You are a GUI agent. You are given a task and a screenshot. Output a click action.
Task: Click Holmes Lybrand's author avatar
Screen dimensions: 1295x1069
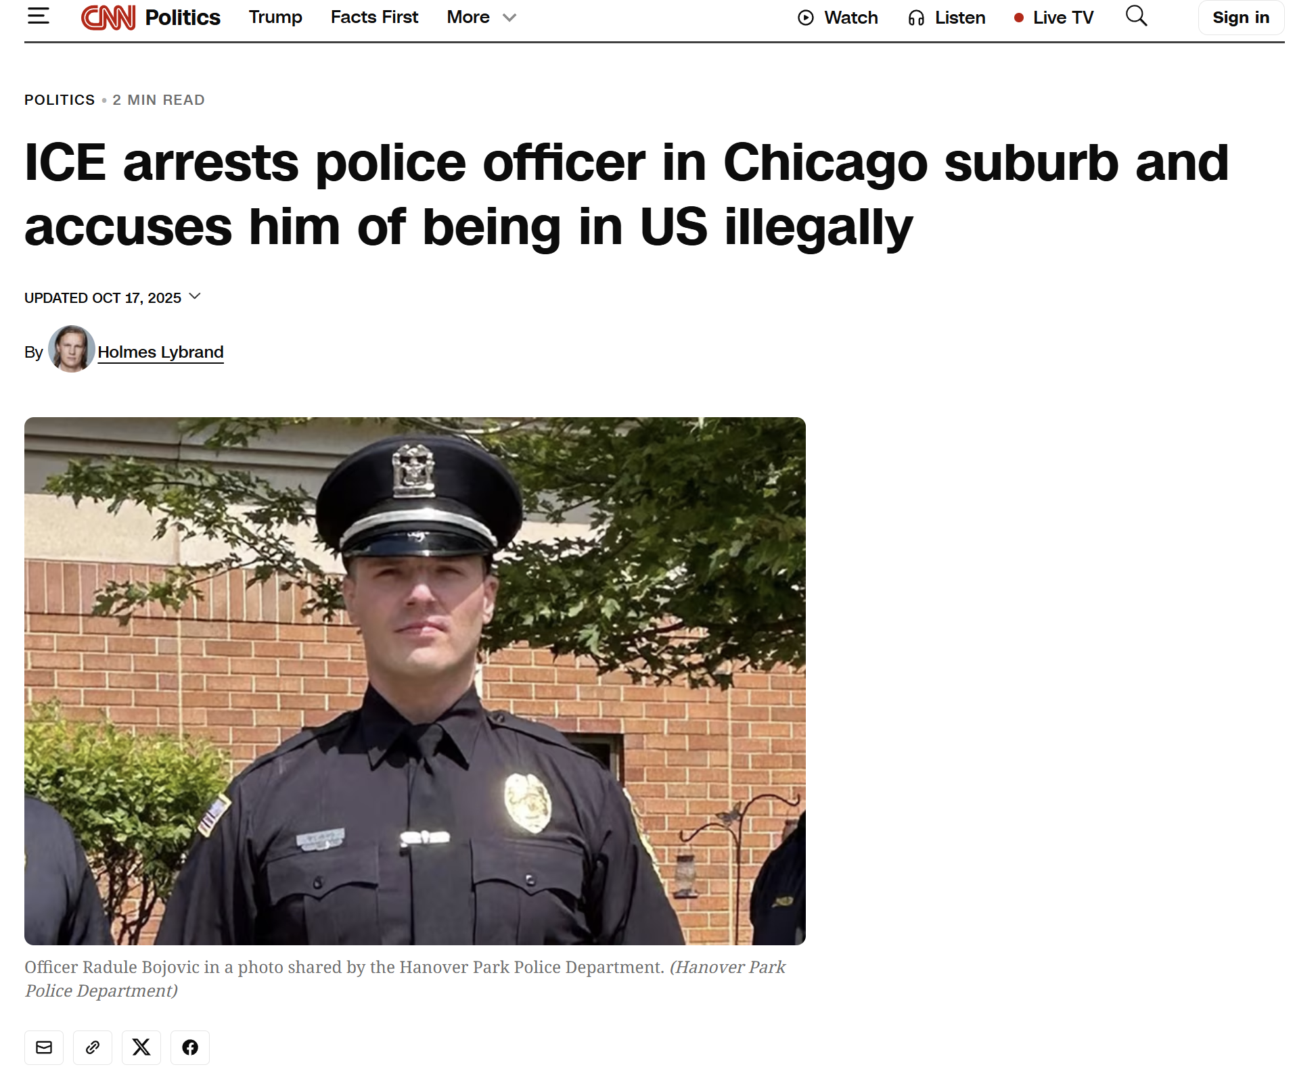tap(71, 349)
